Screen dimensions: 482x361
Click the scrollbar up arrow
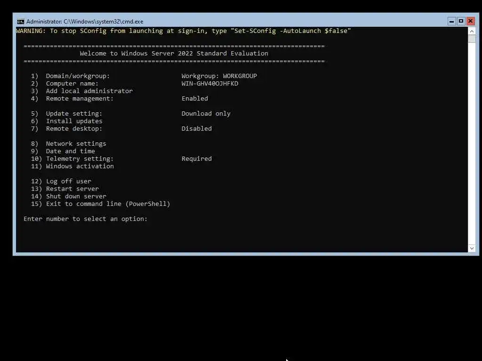click(472, 31)
